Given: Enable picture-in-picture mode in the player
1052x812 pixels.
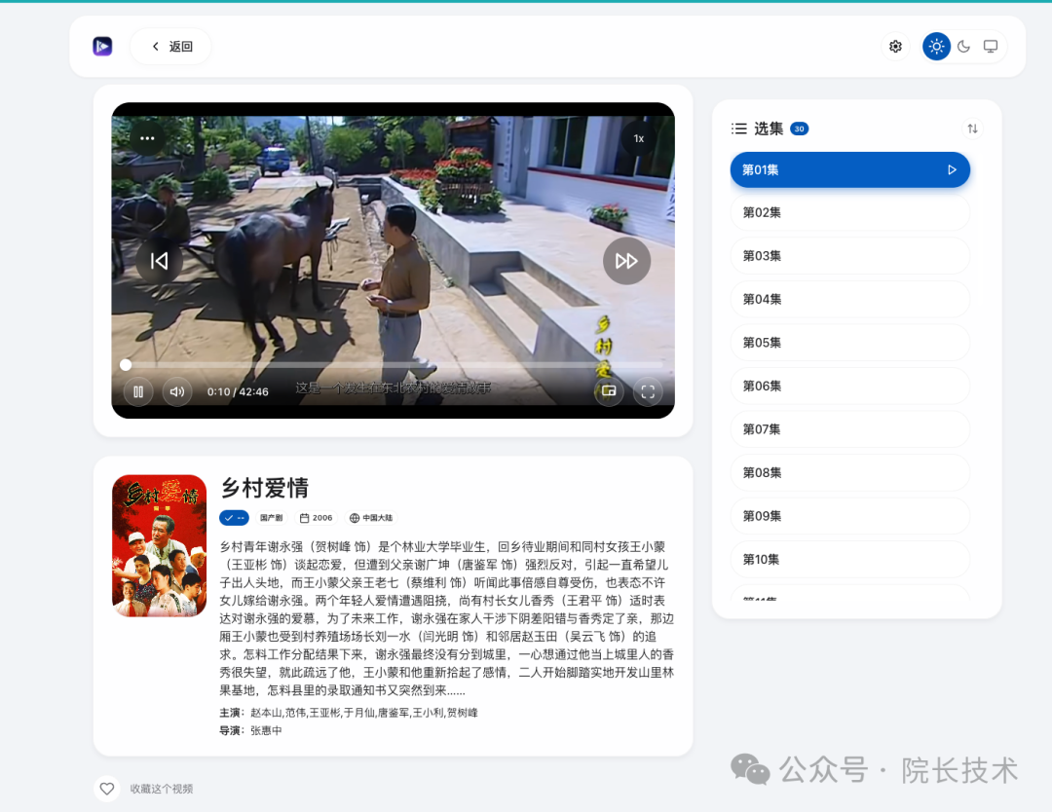Looking at the screenshot, I should coord(608,391).
